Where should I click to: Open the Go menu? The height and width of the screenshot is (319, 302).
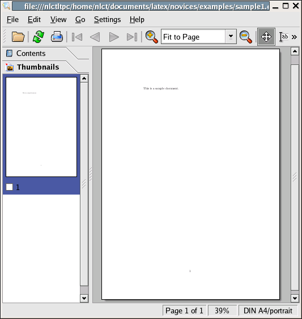(x=80, y=20)
